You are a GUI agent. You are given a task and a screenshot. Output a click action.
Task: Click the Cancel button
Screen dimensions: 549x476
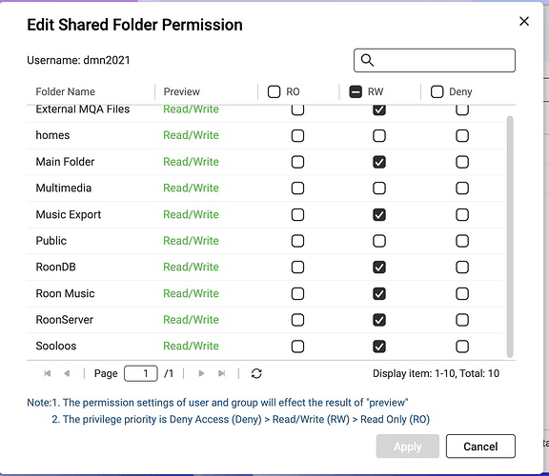pyautogui.click(x=480, y=446)
